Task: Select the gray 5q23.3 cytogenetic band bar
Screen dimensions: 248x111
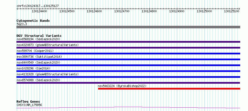Action: click(x=128, y=27)
